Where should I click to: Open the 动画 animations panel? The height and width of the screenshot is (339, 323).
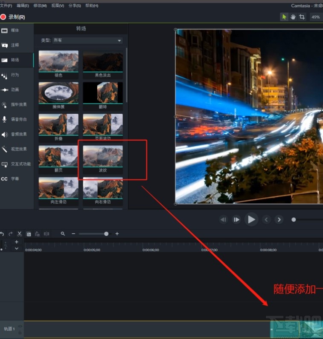point(17,90)
